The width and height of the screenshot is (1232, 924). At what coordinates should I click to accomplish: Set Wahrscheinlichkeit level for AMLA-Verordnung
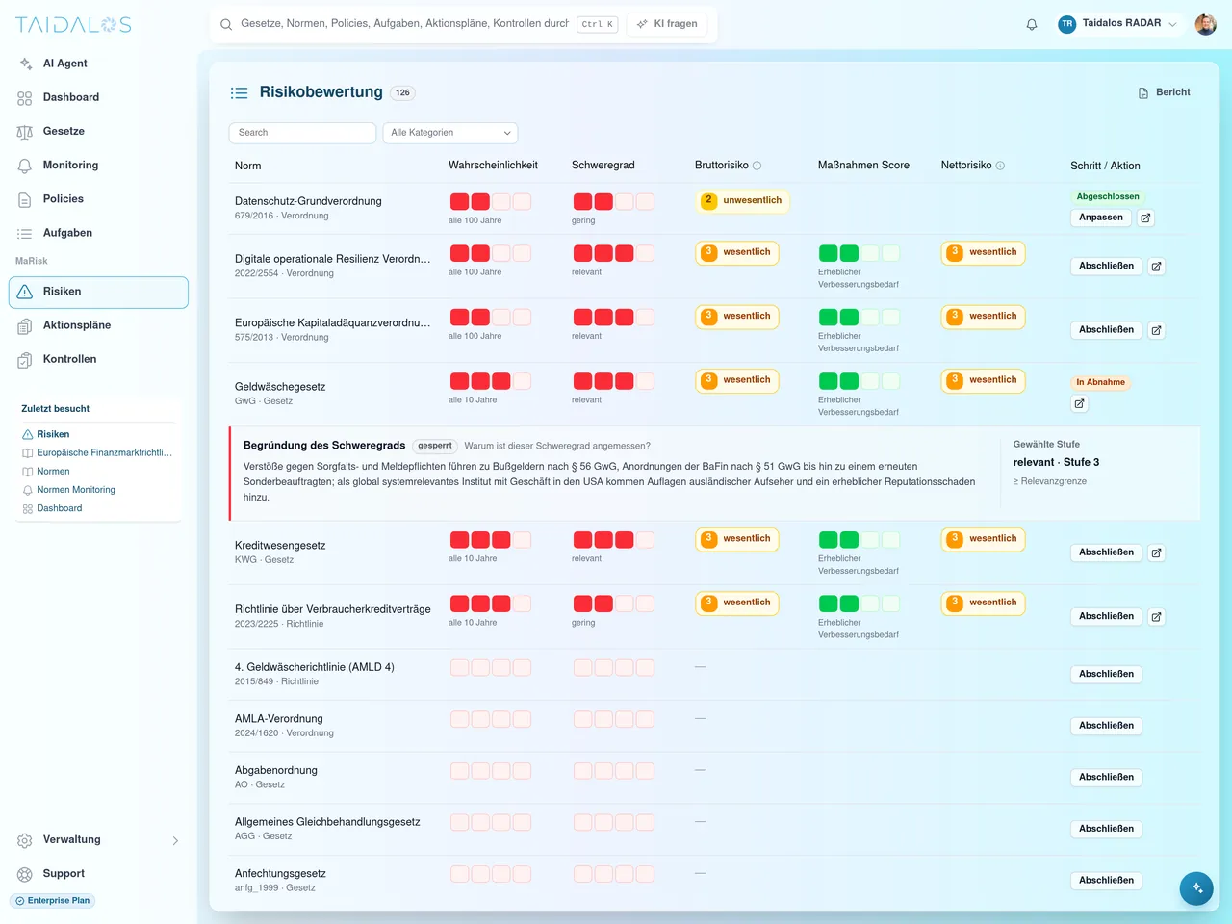coord(490,719)
